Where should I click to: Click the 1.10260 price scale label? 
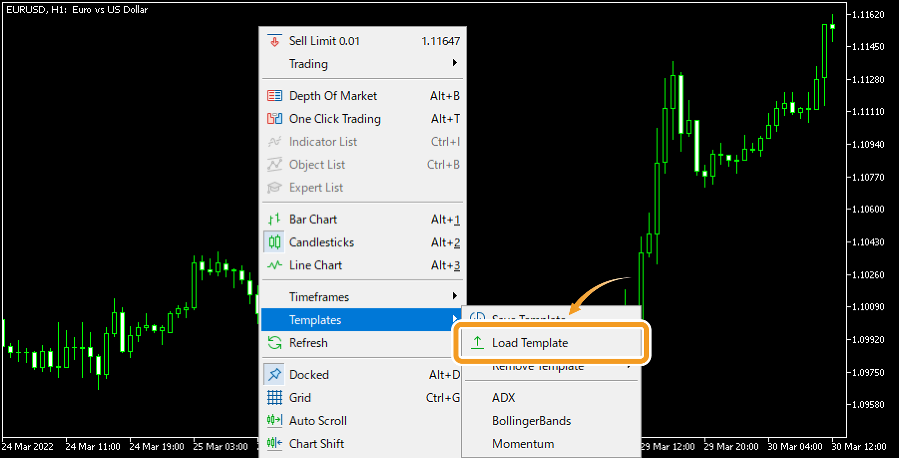868,275
